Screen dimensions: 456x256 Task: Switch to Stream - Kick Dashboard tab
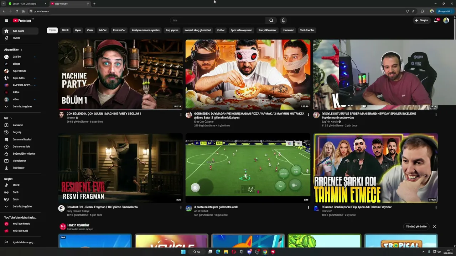coord(27,4)
